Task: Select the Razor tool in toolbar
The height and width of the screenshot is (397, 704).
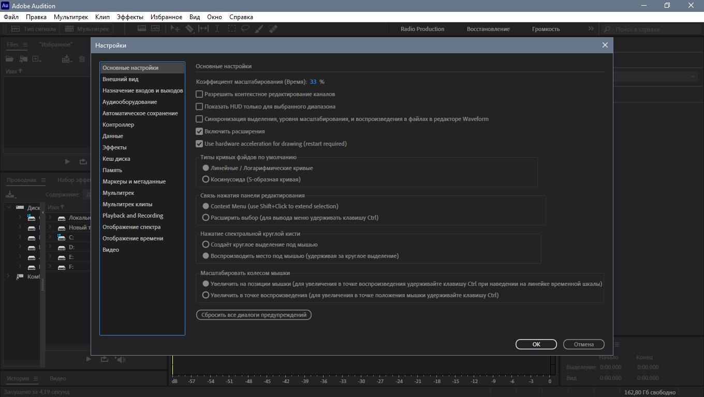Action: tap(189, 29)
